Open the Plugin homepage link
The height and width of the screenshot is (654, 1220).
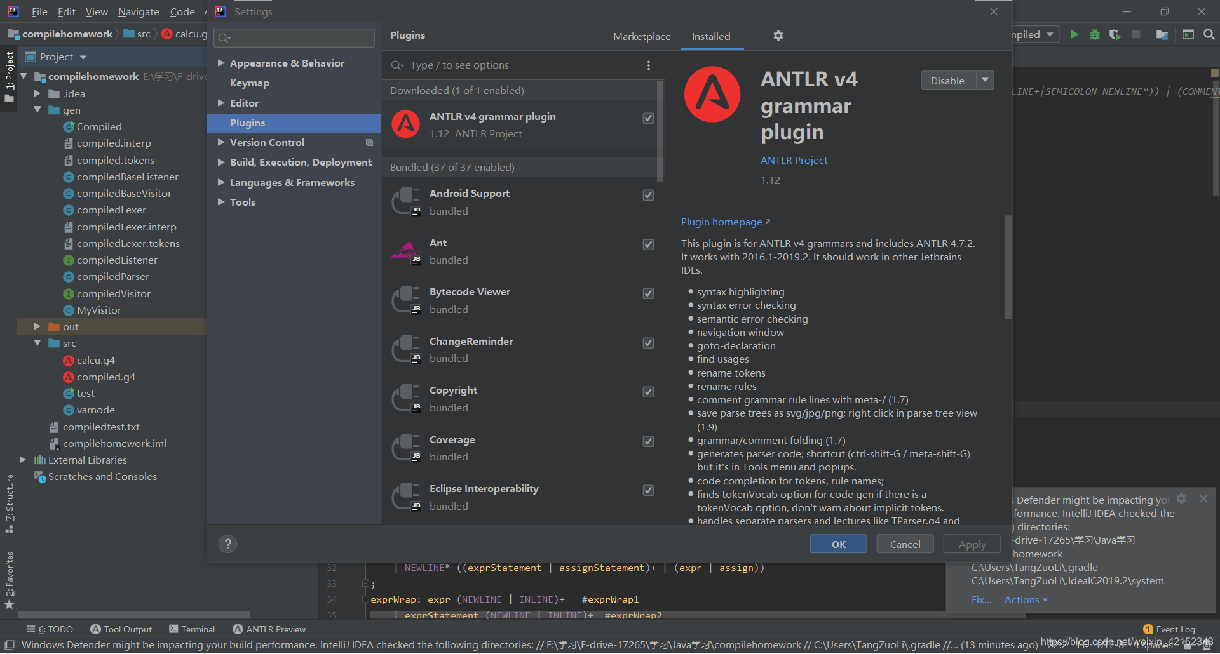(x=721, y=222)
